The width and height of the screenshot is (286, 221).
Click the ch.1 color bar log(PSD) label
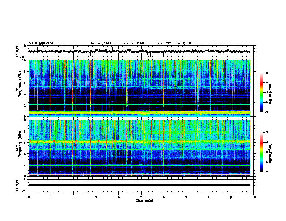(x=270, y=94)
